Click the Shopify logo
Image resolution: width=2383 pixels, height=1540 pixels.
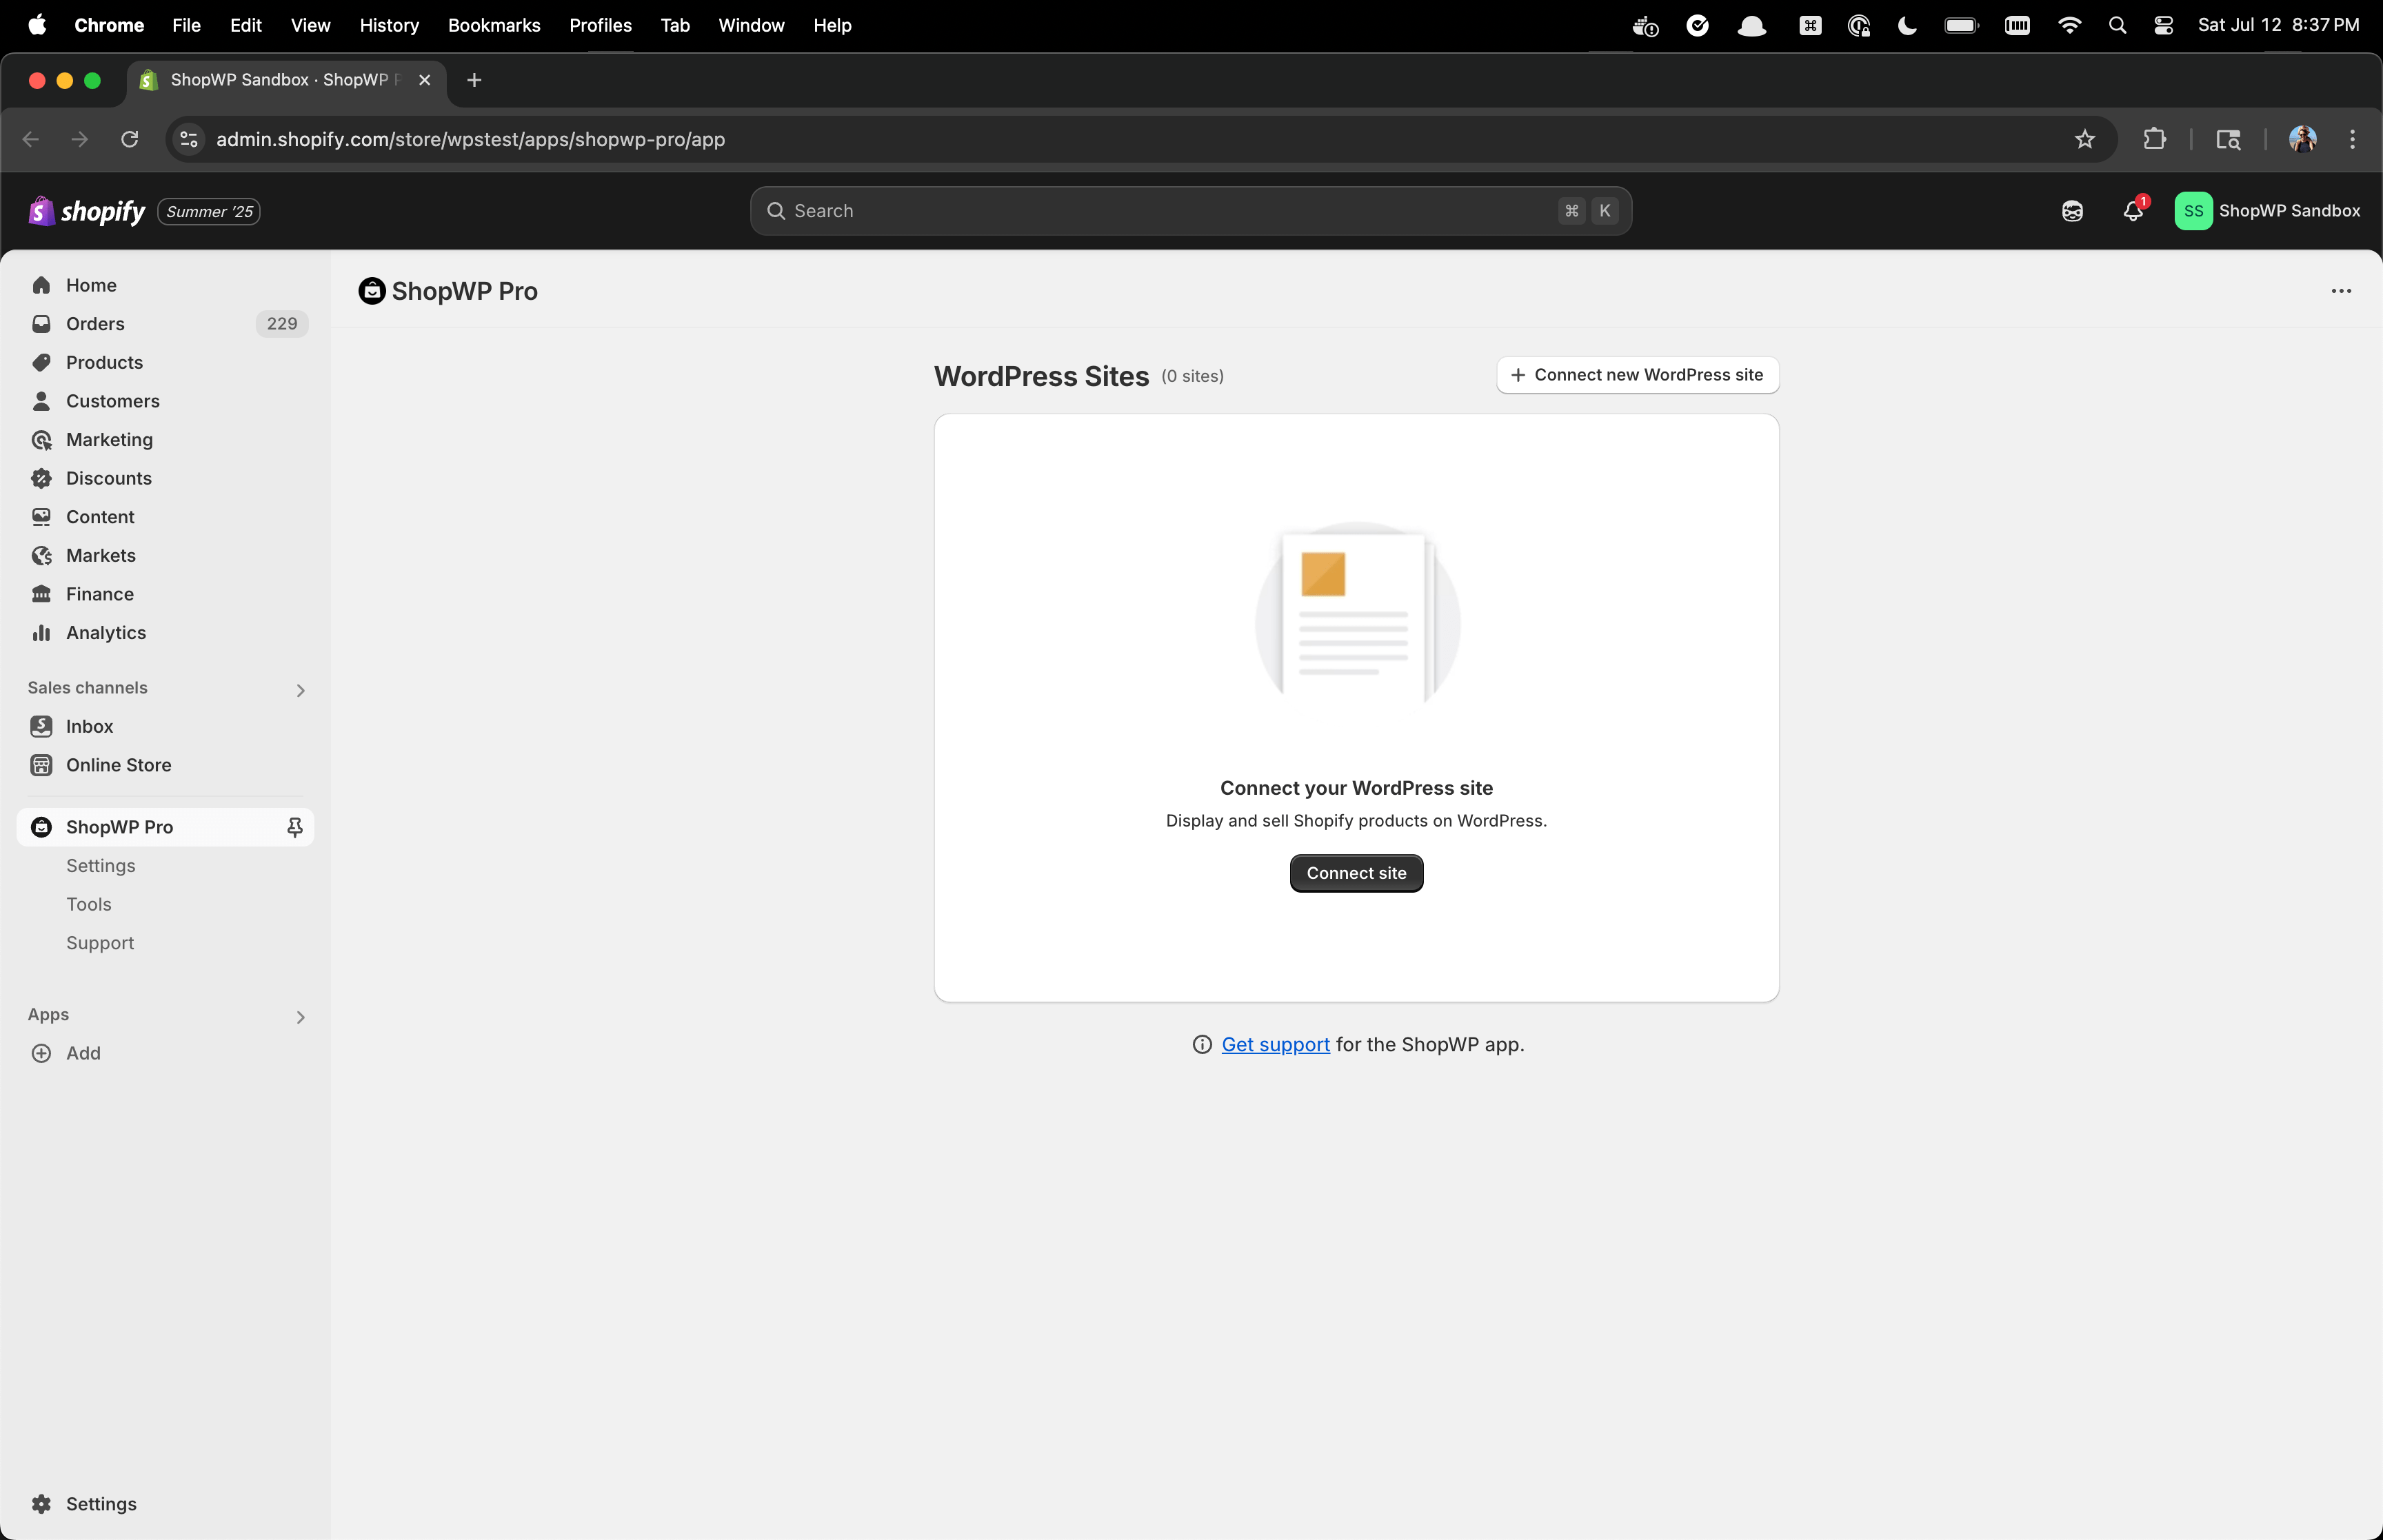click(87, 211)
